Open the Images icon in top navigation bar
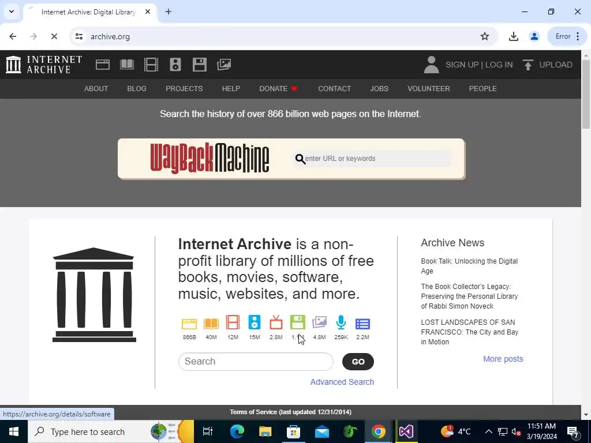This screenshot has height=443, width=591. tap(224, 65)
